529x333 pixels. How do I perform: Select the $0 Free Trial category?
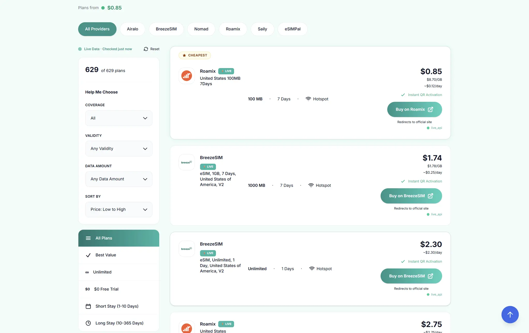119,289
